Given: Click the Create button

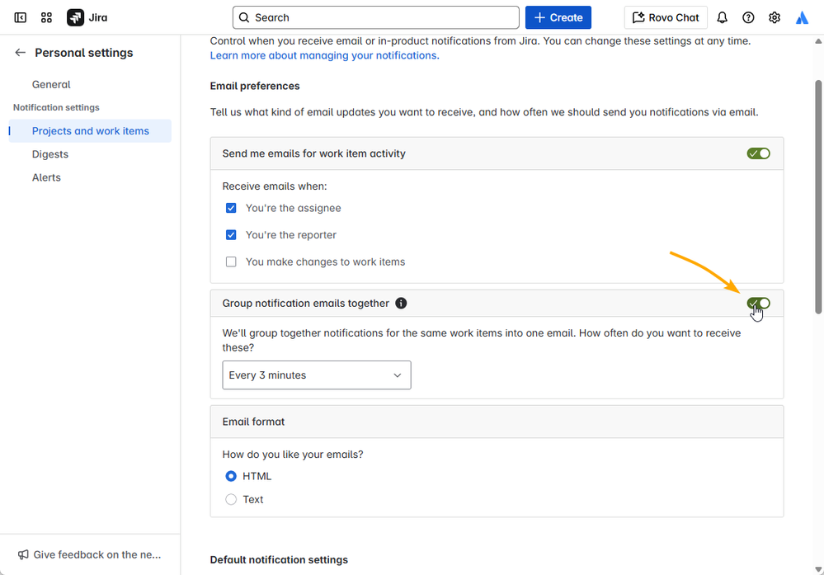Looking at the screenshot, I should point(558,17).
